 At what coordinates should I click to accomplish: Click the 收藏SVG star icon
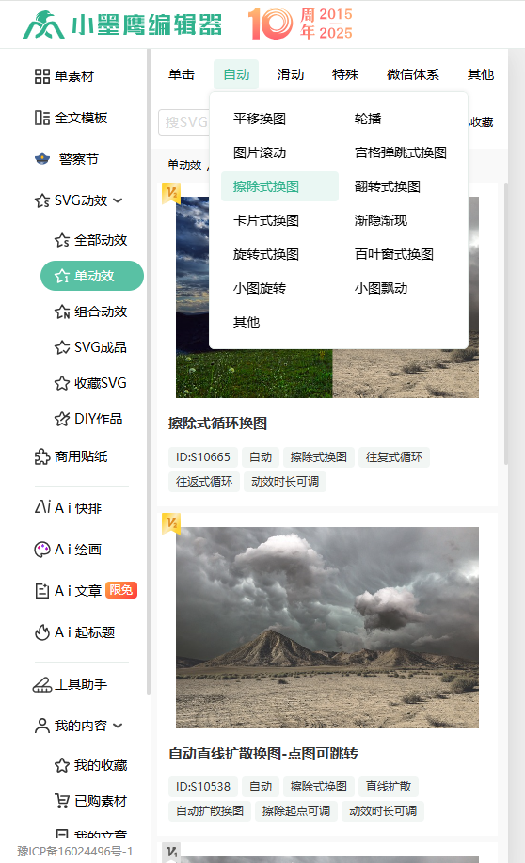62,382
